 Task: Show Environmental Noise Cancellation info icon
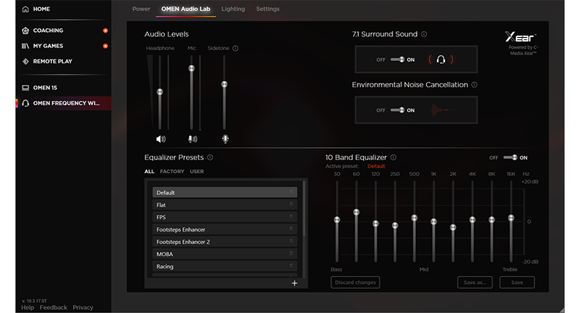coord(474,84)
